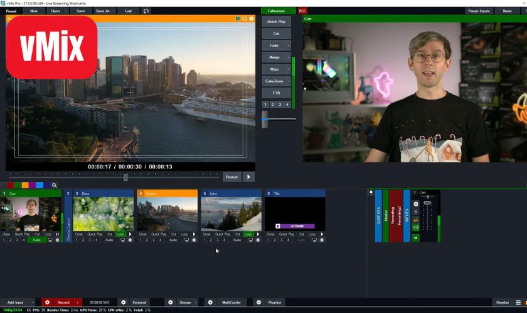
Task: Open PlayList settings gear icon
Action: (x=258, y=302)
